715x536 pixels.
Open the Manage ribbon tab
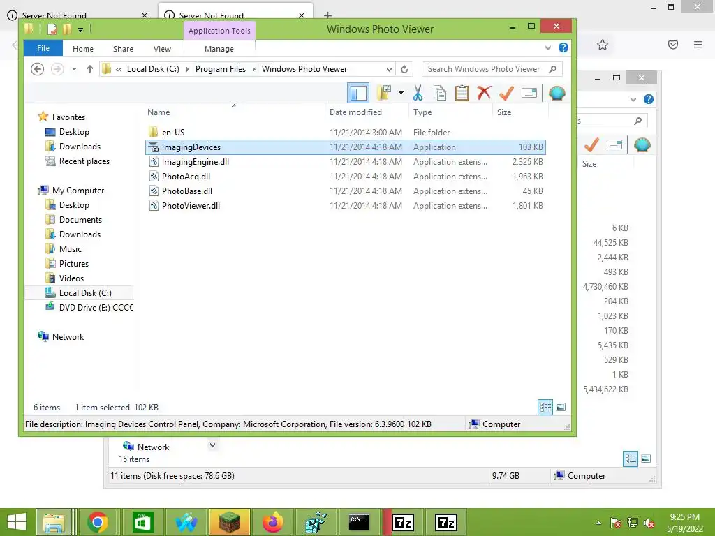tap(219, 49)
